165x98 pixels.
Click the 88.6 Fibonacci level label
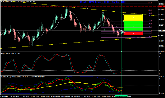(150, 13)
